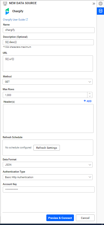
Task: Open the Chargify User Guide link
Action: coord(14,20)
